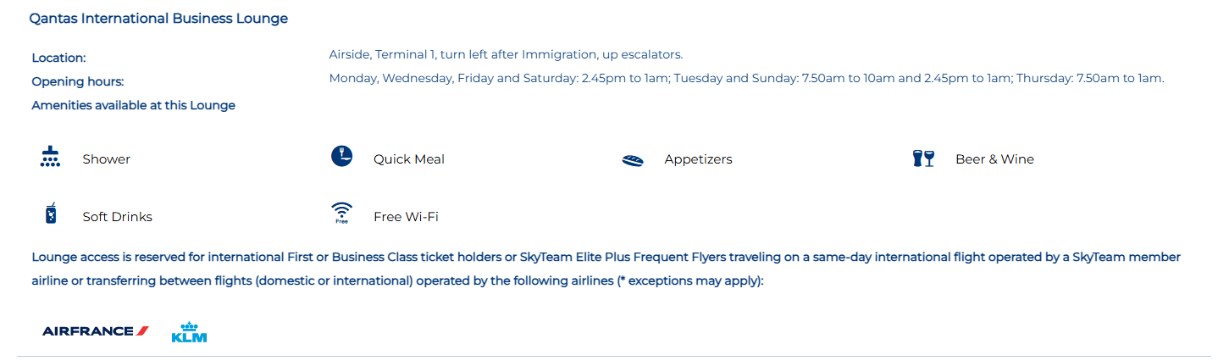This screenshot has height=361, width=1218.
Task: Click the Quick Meal clock icon
Action: click(x=341, y=157)
